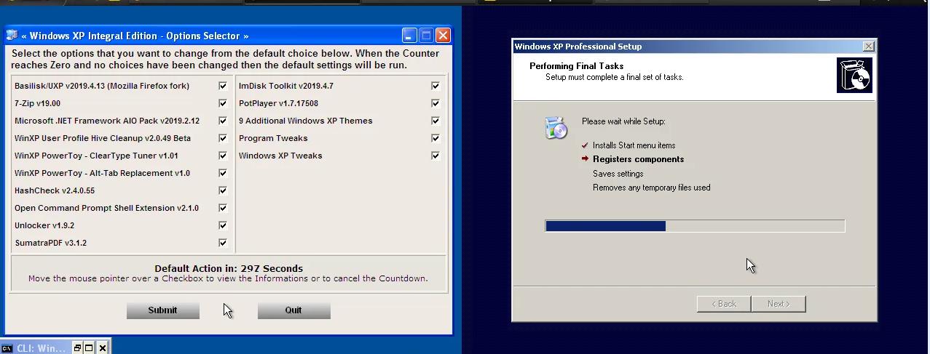Click the Registers components text
930x354 pixels.
click(x=638, y=159)
